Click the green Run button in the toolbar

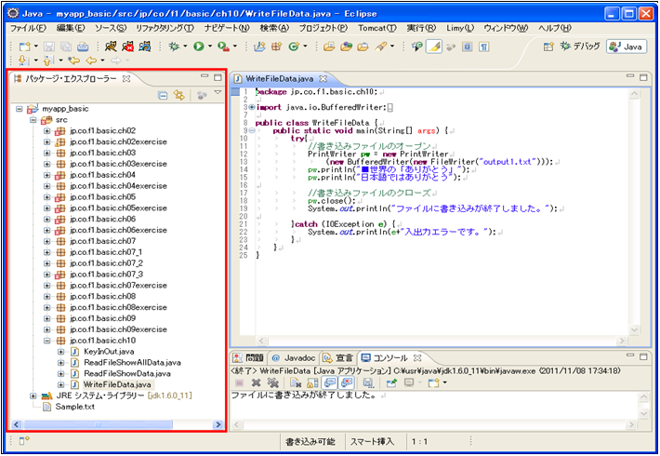[x=199, y=46]
